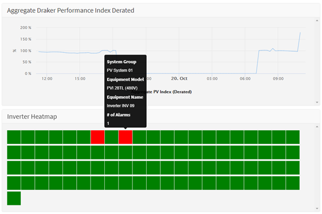This screenshot has height=214, width=322.
Task: Click the chart peak near 180 percent
Action: tap(300, 33)
